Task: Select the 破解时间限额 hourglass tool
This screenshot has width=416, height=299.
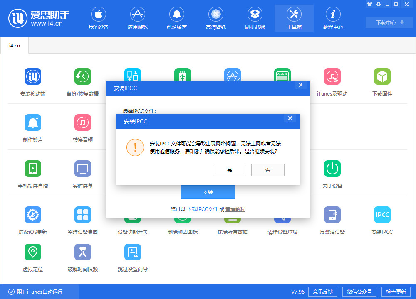Action: click(x=83, y=252)
